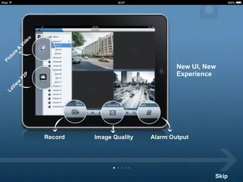Select the fourth page indicator dot

point(126,168)
